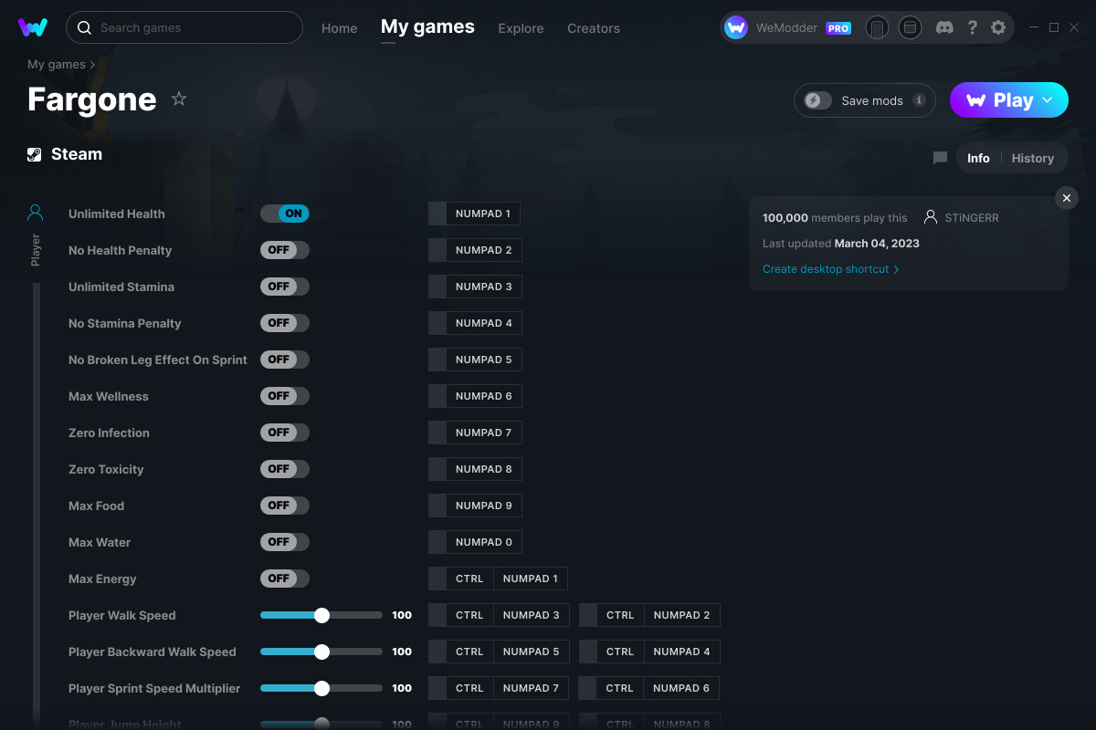The image size is (1096, 730).
Task: Click Create desktop shortcut link
Action: pos(830,269)
